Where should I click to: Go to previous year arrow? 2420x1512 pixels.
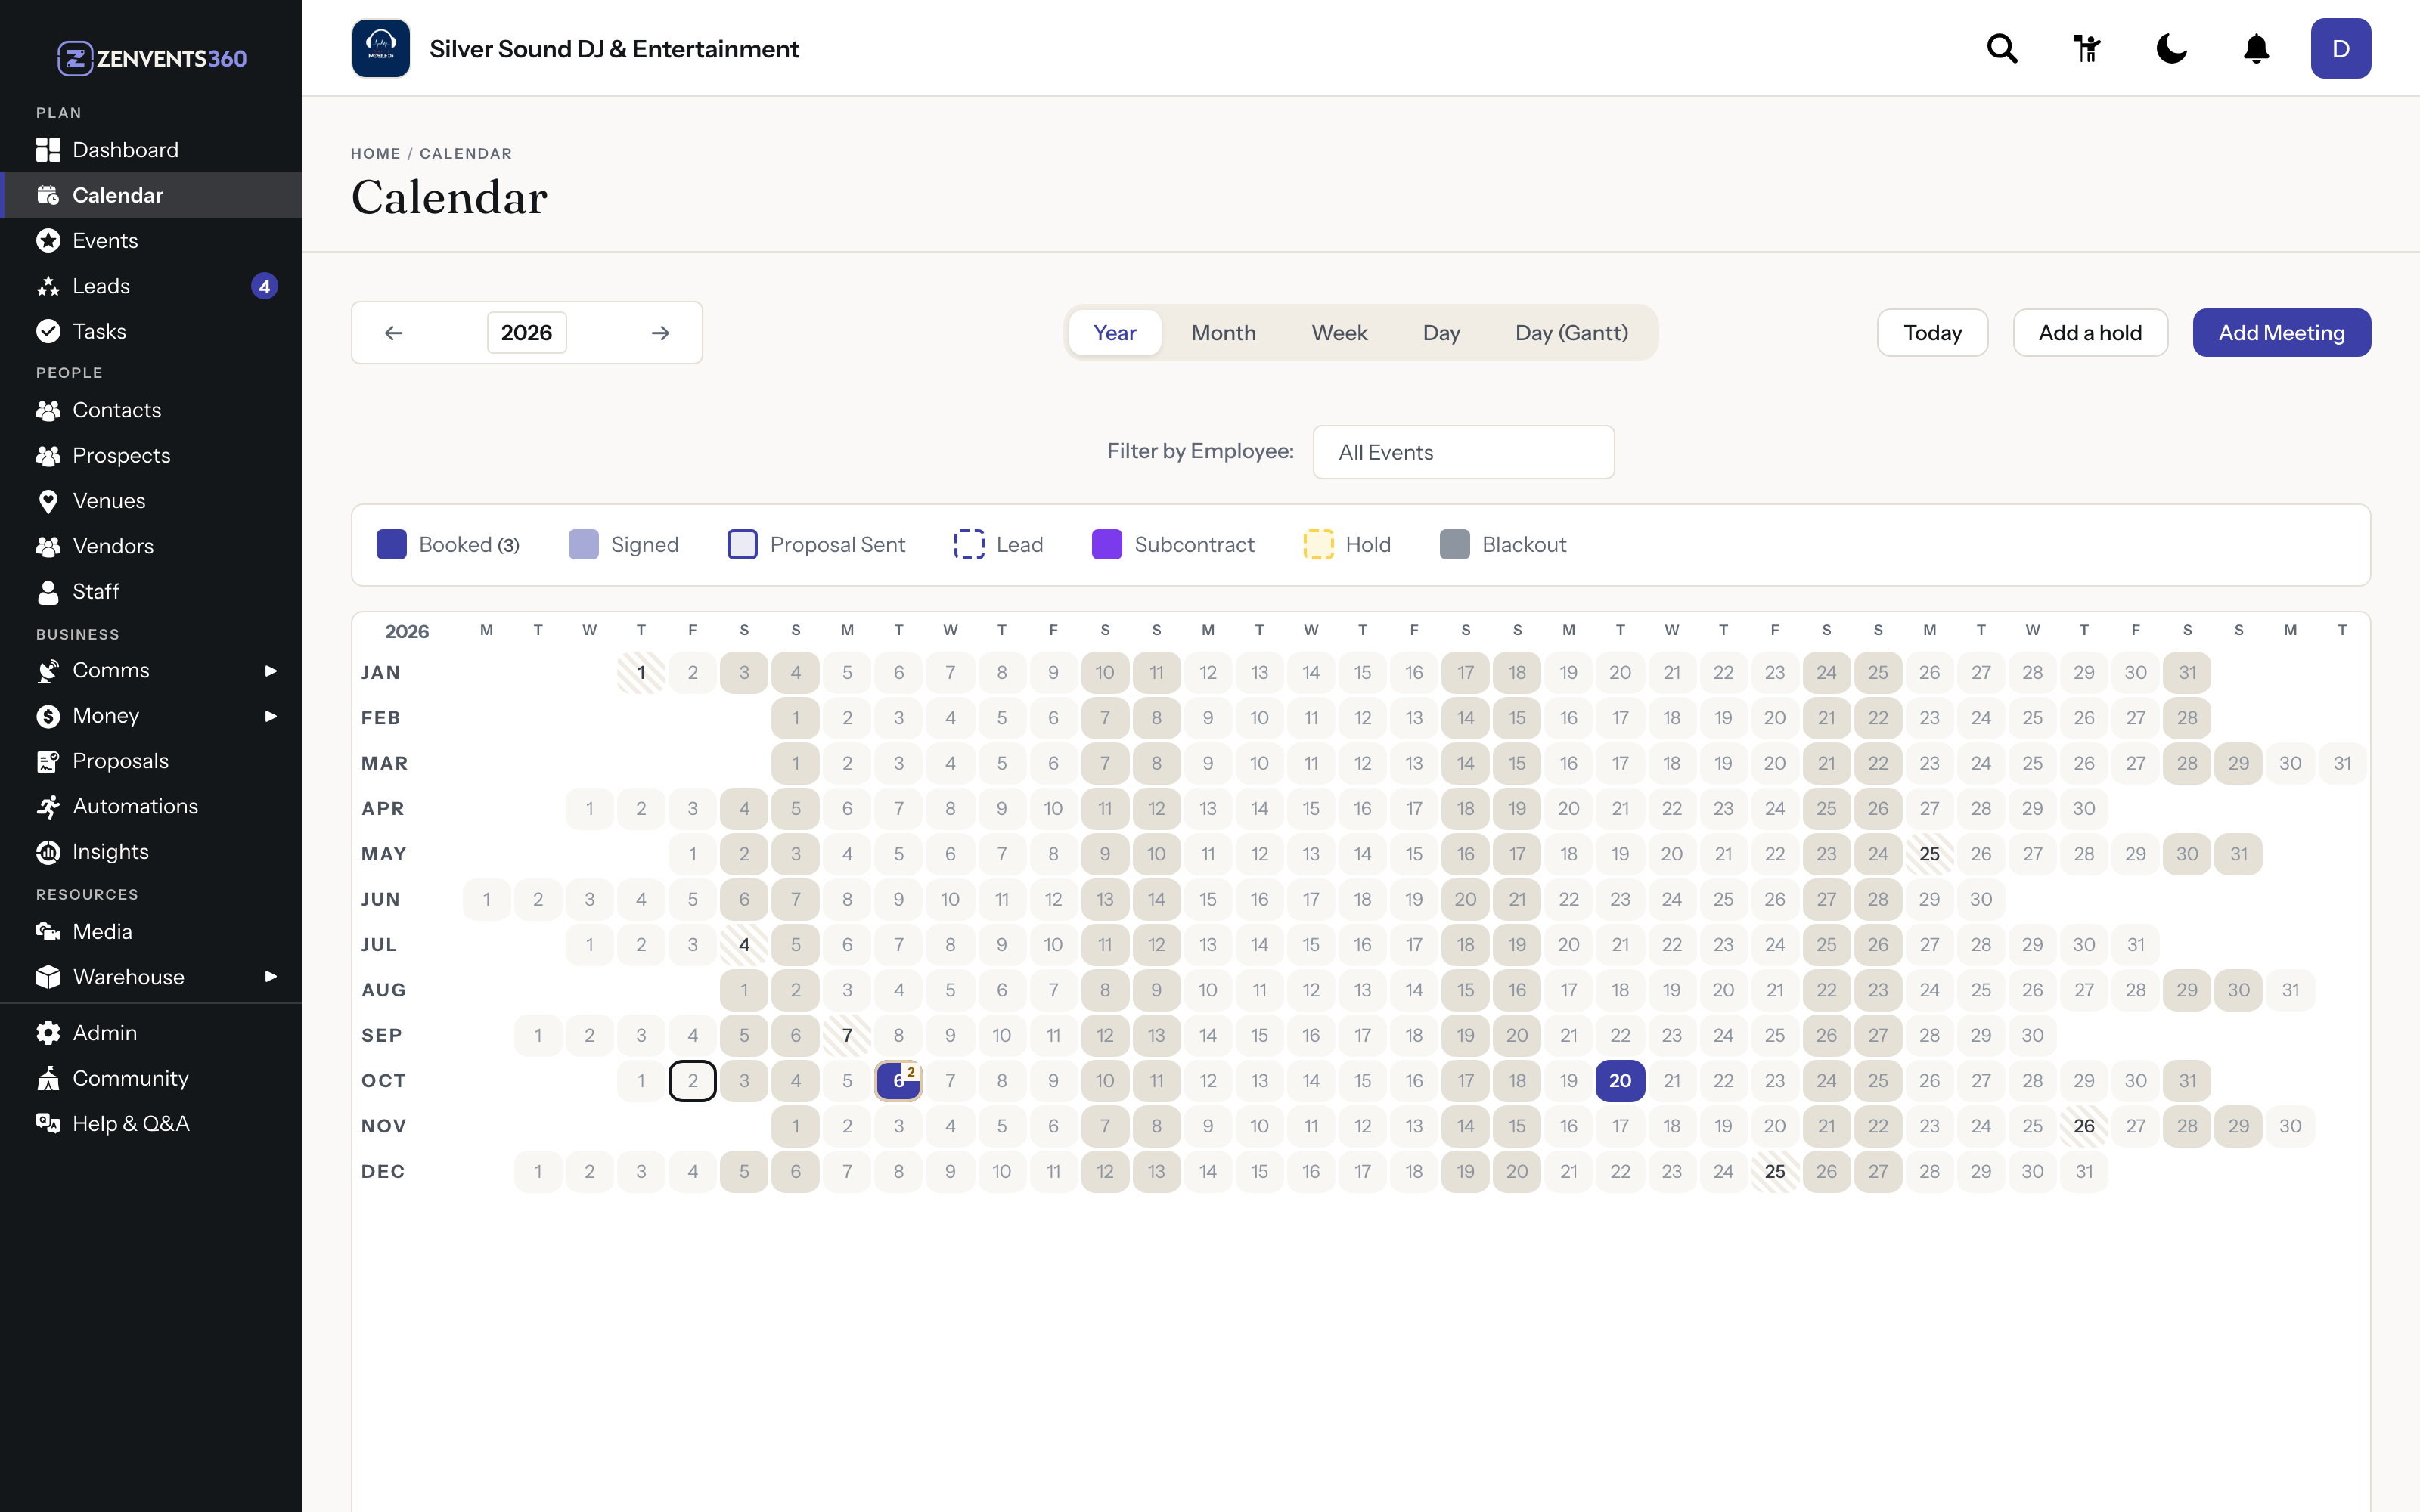(x=394, y=333)
